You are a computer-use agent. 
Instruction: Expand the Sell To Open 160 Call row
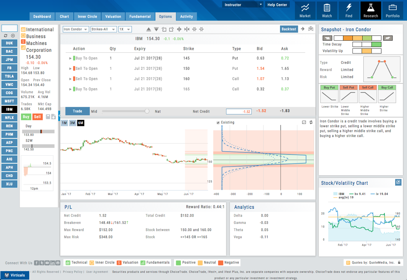(70, 79)
